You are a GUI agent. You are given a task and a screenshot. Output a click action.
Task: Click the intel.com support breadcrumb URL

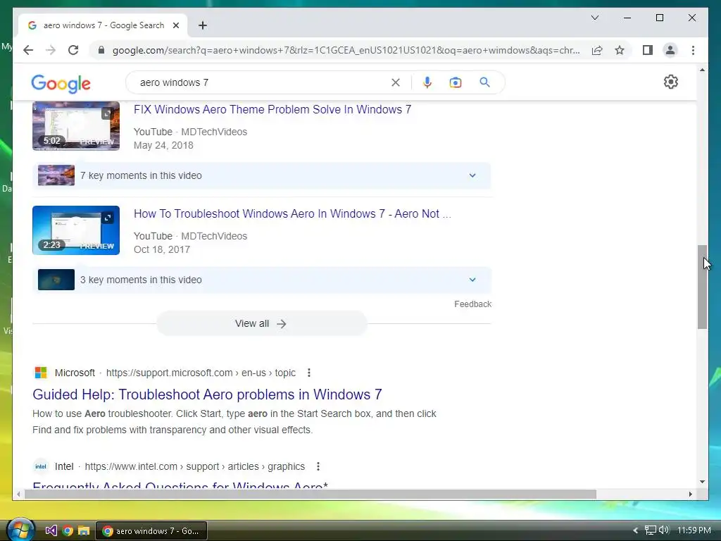click(195, 466)
